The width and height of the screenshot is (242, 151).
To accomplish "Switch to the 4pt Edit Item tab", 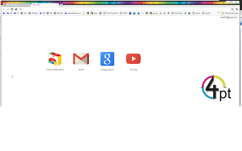I will pyautogui.click(x=16, y=5).
